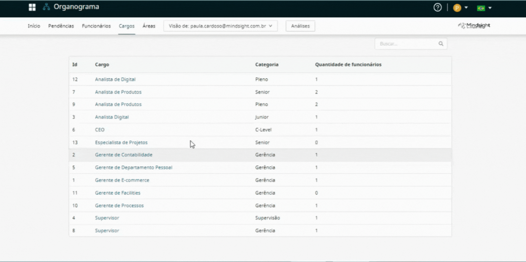This screenshot has width=526, height=262.
Task: Click the search magnifier icon
Action: point(441,44)
